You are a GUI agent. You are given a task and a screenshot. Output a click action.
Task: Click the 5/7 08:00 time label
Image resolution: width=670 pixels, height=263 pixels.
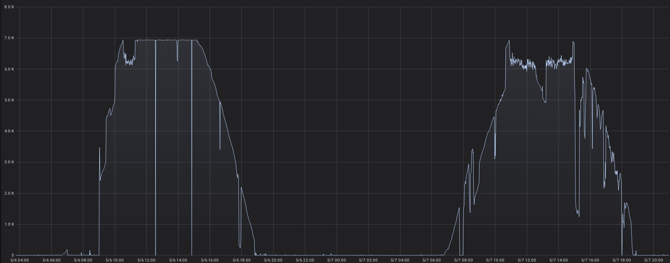(463, 260)
